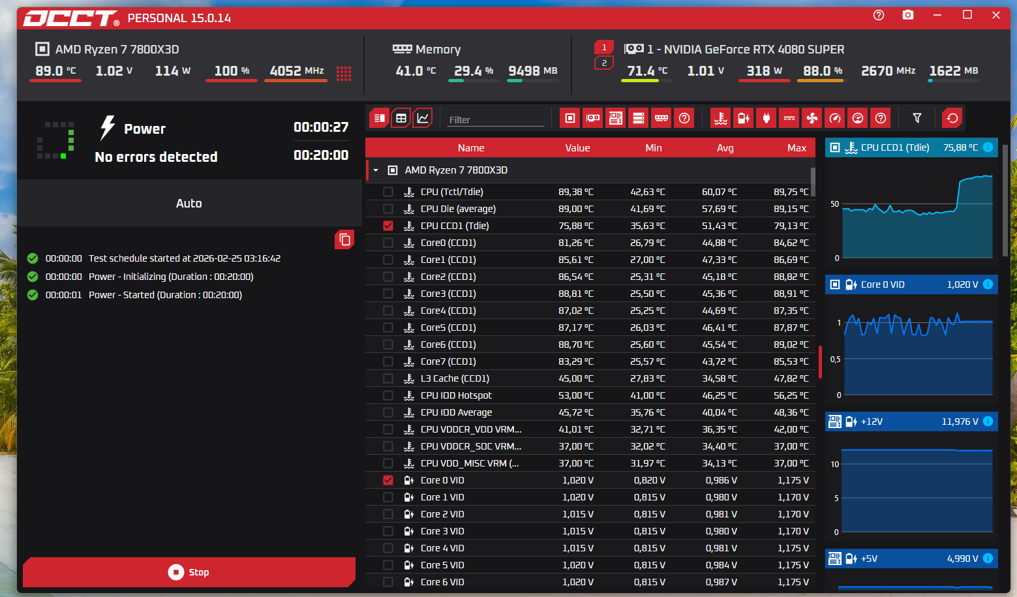Click the GPU usage 88.0 % readout
The height and width of the screenshot is (597, 1017).
point(823,70)
